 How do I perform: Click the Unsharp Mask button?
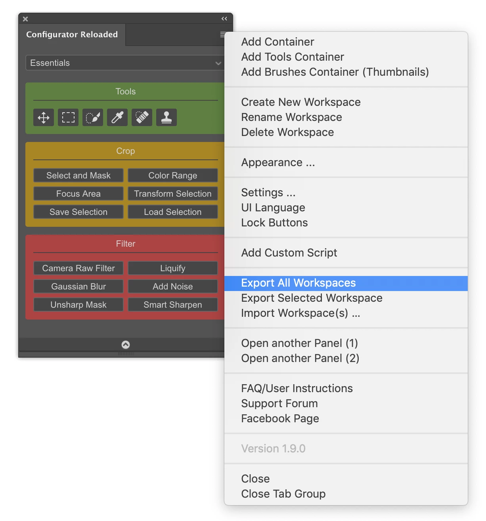[78, 305]
